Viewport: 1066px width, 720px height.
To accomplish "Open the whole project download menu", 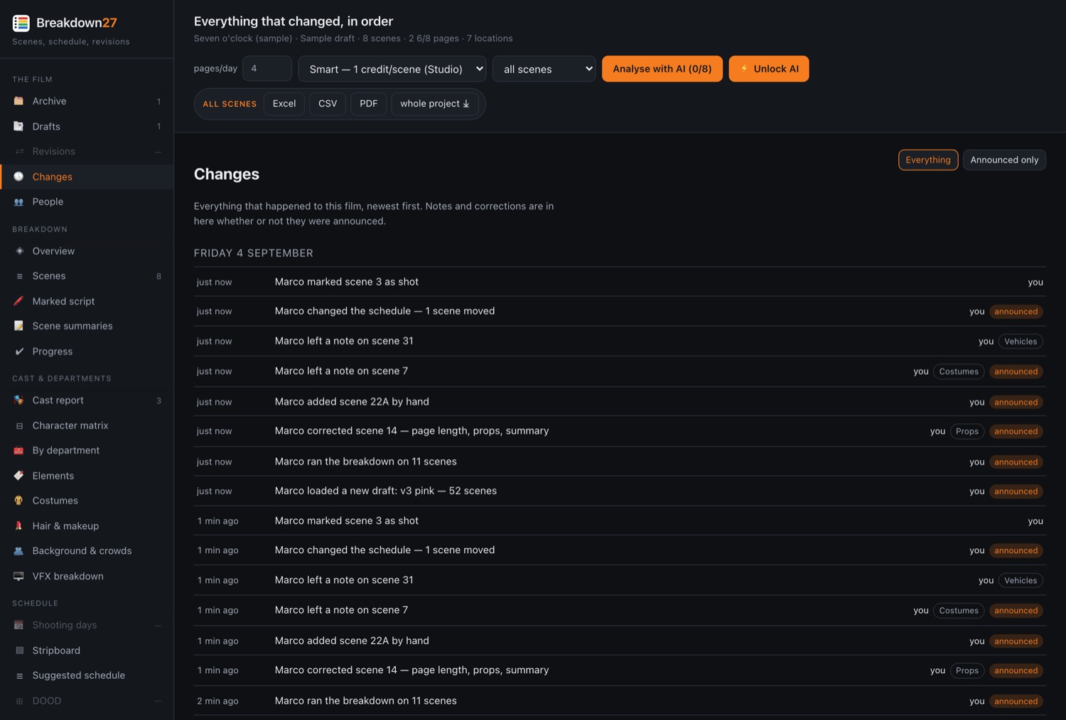I will [x=434, y=104].
